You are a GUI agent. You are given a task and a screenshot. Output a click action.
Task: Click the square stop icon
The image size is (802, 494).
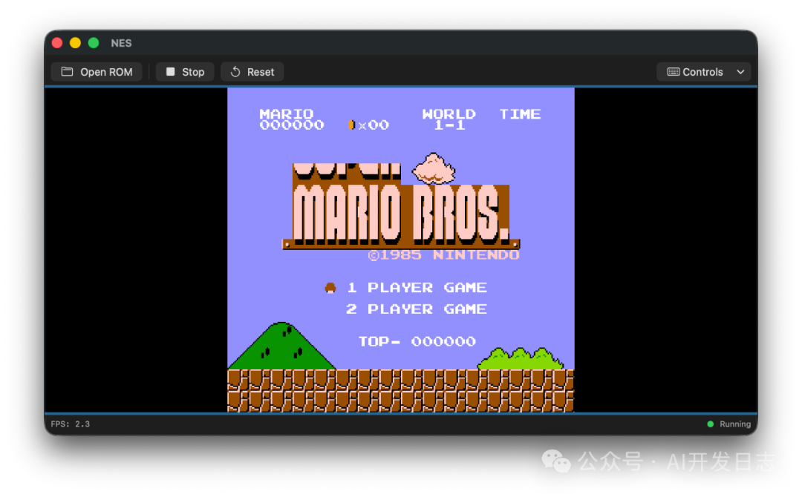(x=170, y=71)
